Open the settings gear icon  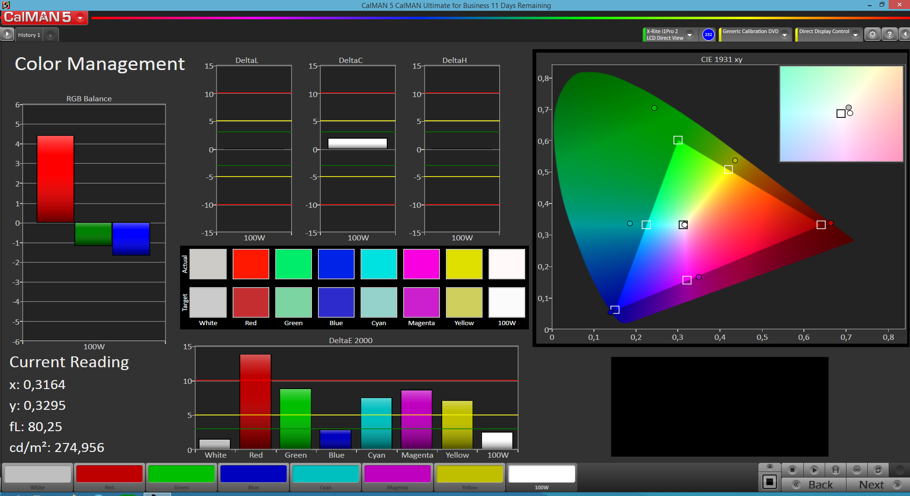[x=872, y=34]
